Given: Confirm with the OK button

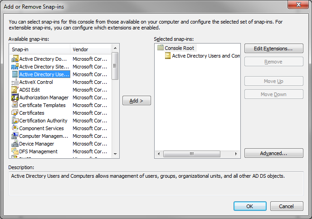Looking at the screenshot, I should click(x=250, y=206).
